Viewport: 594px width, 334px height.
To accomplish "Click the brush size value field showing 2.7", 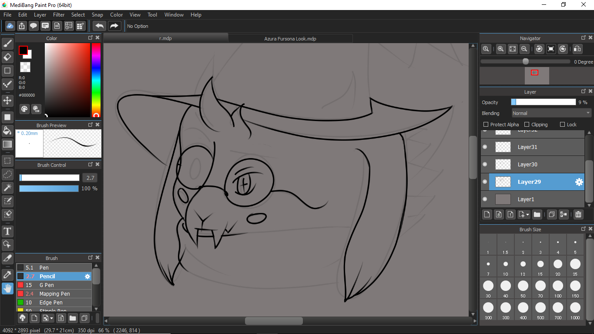I will (x=91, y=178).
